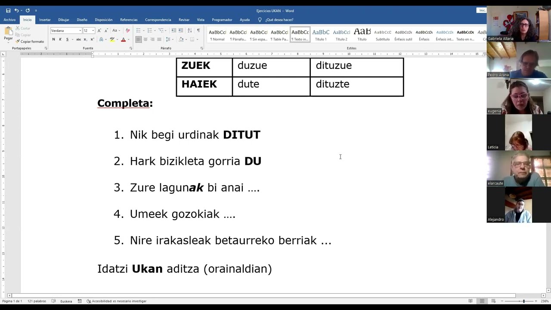Open the Correspondencia tab
Viewport: 551px width, 310px height.
(158, 20)
